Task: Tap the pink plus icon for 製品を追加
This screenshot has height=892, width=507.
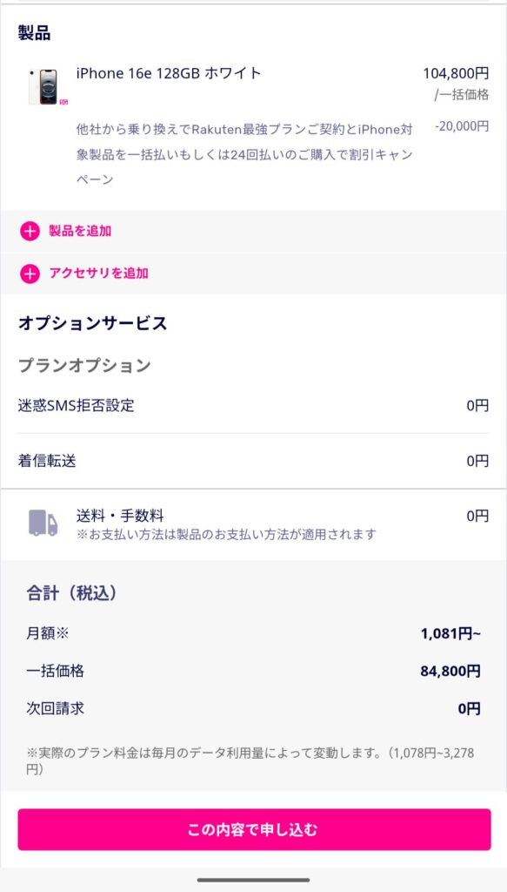Action: [x=30, y=231]
